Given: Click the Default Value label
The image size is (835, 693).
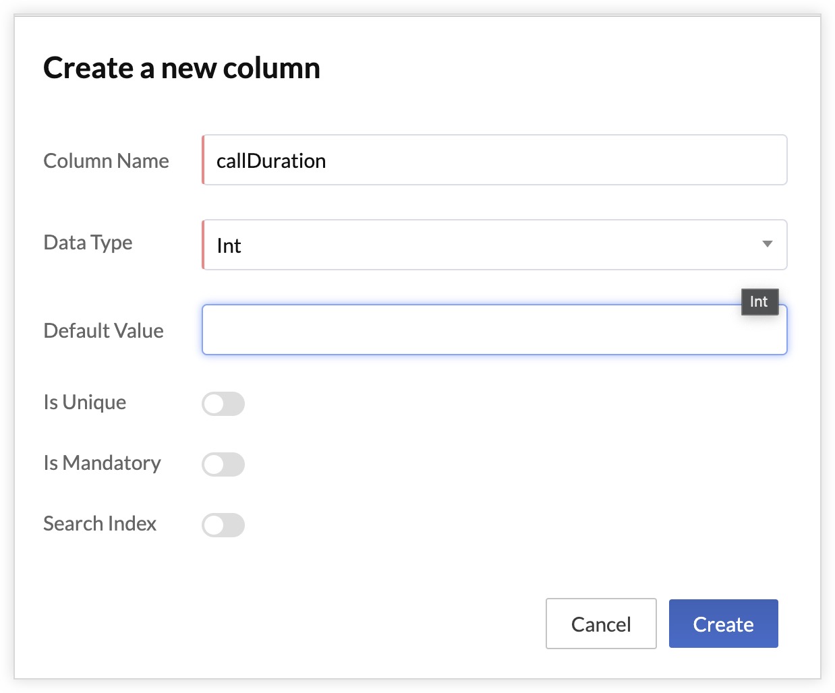Looking at the screenshot, I should point(103,330).
